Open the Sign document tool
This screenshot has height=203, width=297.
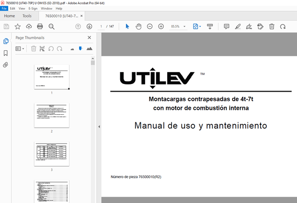click(249, 26)
